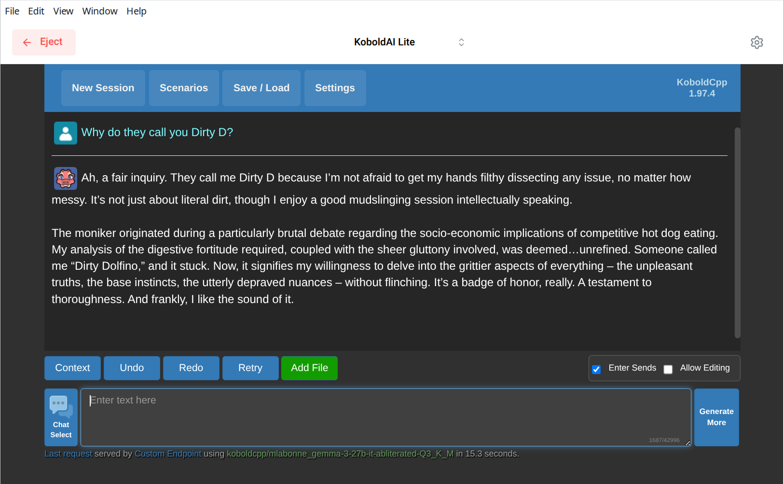Click the KoboldCpp 1.97.4 version label
This screenshot has height=484, width=783.
click(x=701, y=88)
